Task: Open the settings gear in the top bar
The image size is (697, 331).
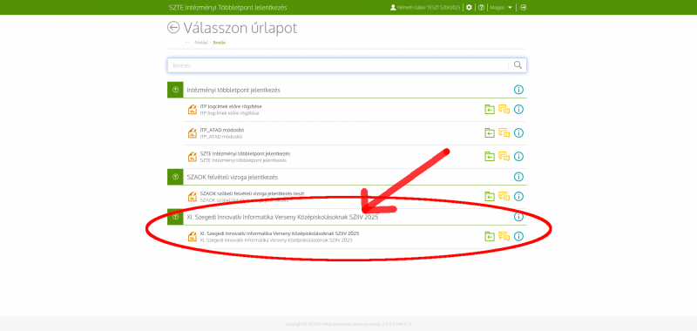Action: (469, 8)
